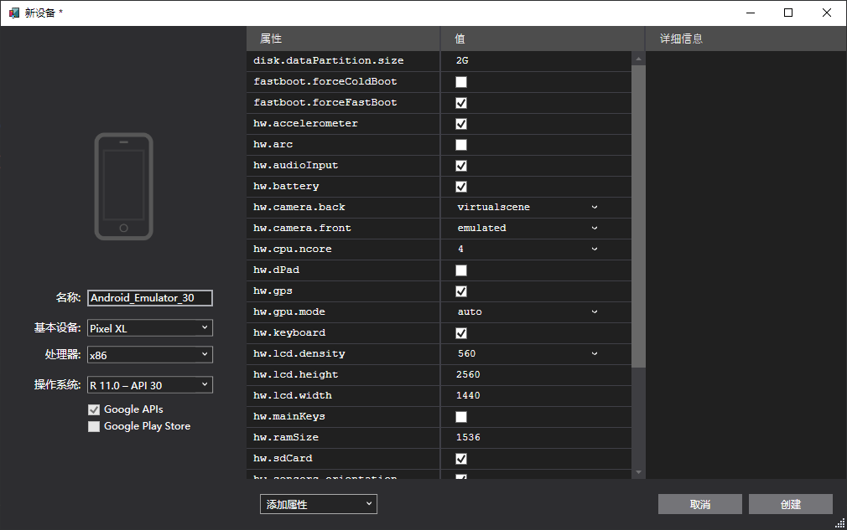The height and width of the screenshot is (530, 847).
Task: Disable the fastboot.forceFastBoot property
Action: tap(460, 102)
